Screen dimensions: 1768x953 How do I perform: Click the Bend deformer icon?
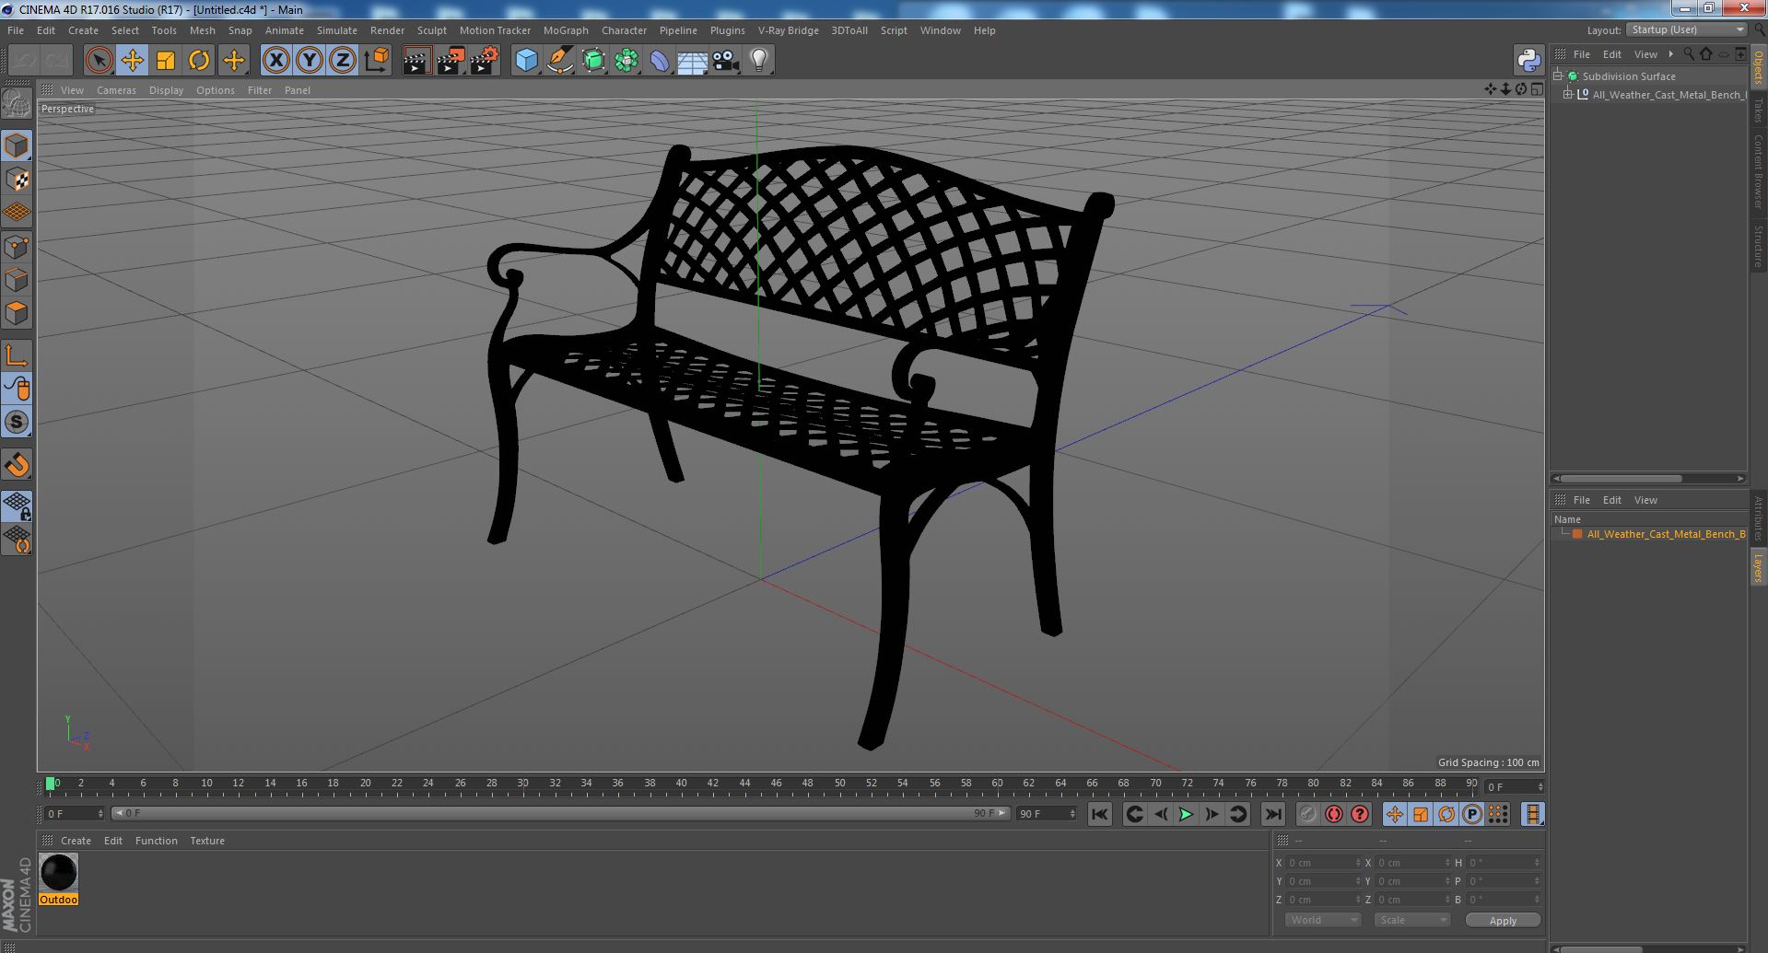(660, 61)
